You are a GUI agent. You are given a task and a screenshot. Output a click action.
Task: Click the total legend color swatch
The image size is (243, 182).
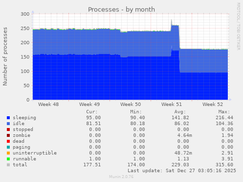[x=8, y=165]
